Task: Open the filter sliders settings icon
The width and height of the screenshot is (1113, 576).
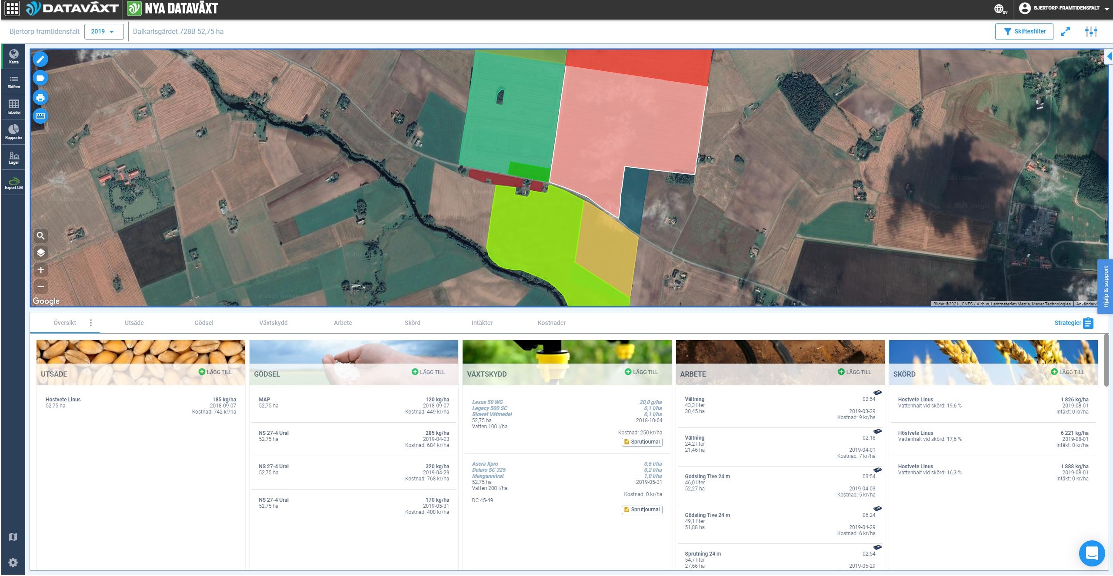Action: pyautogui.click(x=1091, y=32)
